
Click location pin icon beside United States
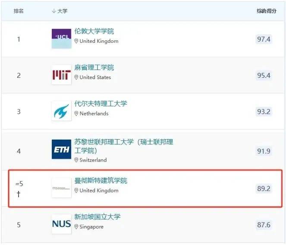coord(76,77)
